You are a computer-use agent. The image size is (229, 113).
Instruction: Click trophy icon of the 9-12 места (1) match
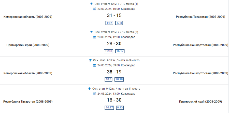92,4
